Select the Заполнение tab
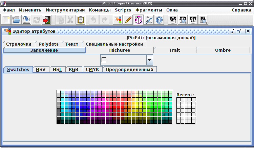This screenshot has width=254, height=148. (44, 50)
